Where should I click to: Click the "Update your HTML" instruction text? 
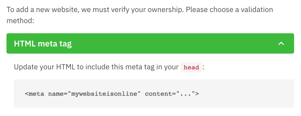click(108, 67)
